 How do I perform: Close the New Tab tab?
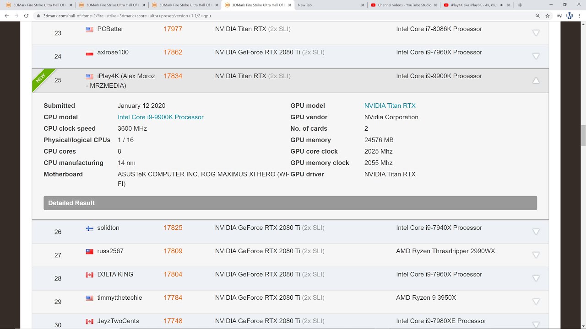coord(363,5)
